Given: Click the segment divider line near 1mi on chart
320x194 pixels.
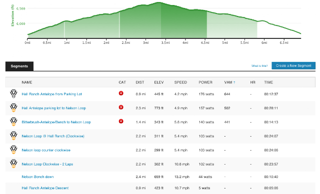Looking at the screenshot, I should pyautogui.click(x=64, y=29).
